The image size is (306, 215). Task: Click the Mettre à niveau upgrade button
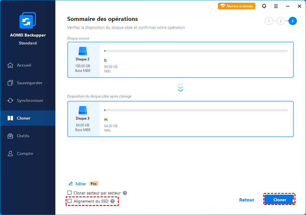coord(236,6)
